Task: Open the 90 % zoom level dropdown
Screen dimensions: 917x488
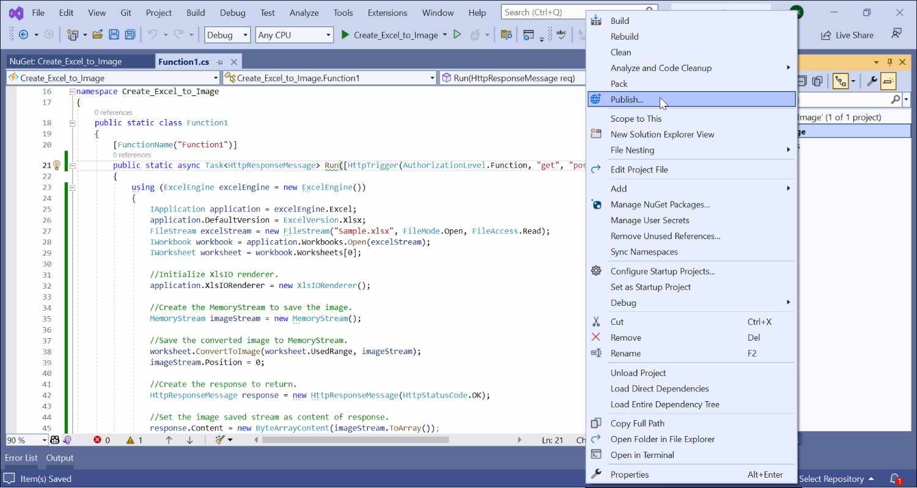Action: point(26,440)
